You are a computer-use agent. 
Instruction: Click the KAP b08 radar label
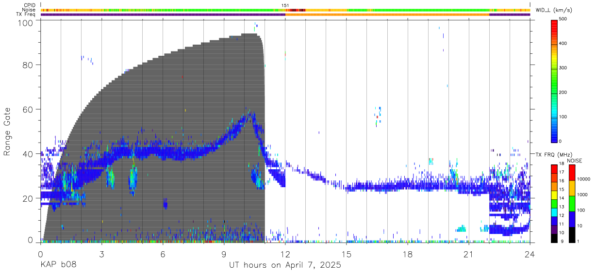coord(58,265)
